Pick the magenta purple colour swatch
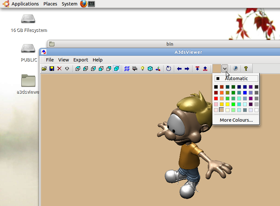This screenshot has width=280, height=206. (x=251, y=98)
